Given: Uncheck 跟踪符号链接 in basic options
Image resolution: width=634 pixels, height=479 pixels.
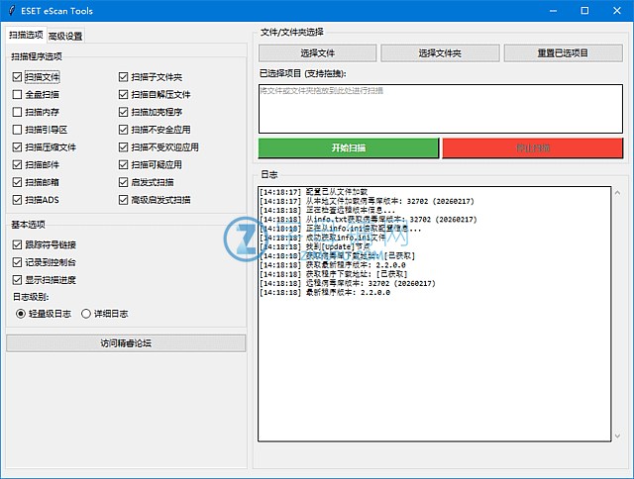Looking at the screenshot, I should coord(18,244).
